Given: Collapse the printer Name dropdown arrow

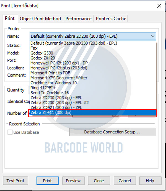Looking at the screenshot, I should [x=152, y=36].
